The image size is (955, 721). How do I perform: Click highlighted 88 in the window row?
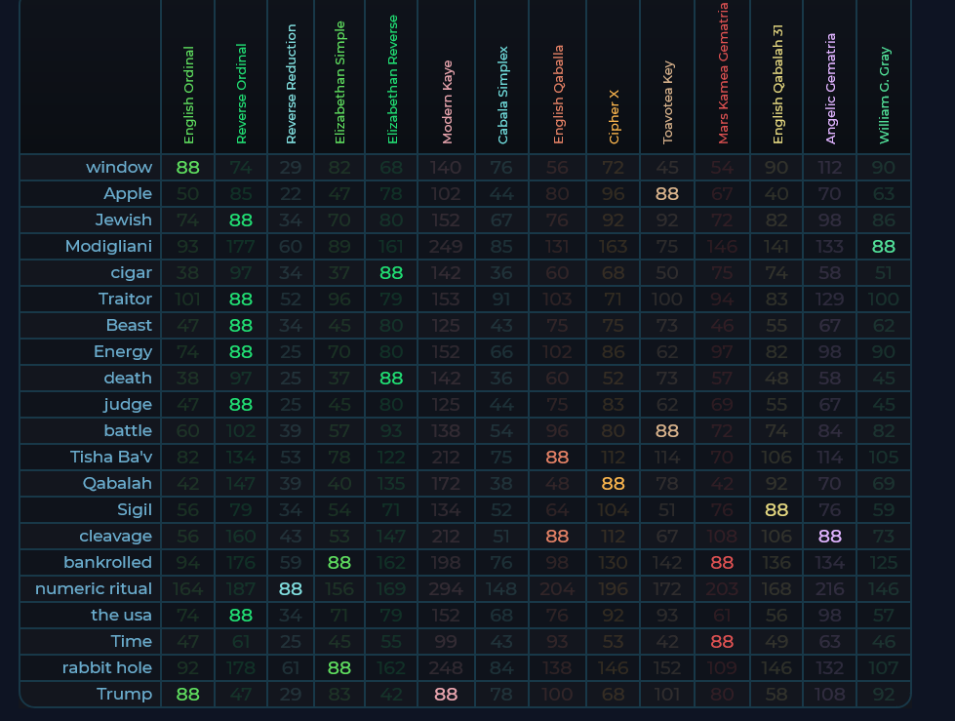[187, 167]
